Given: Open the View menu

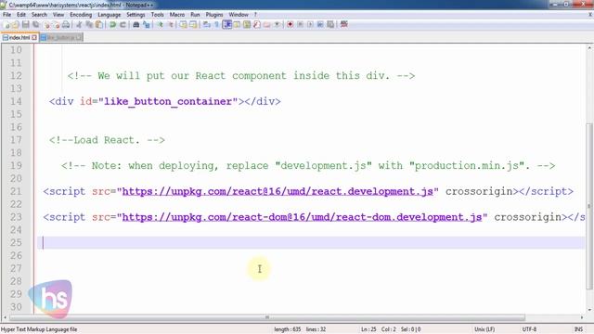Looking at the screenshot, I should (x=58, y=15).
